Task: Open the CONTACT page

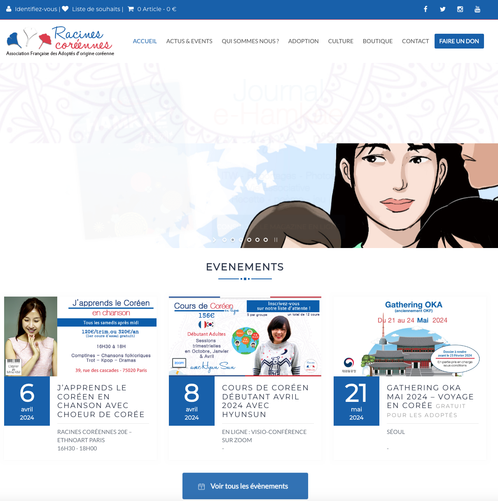Action: [416, 41]
